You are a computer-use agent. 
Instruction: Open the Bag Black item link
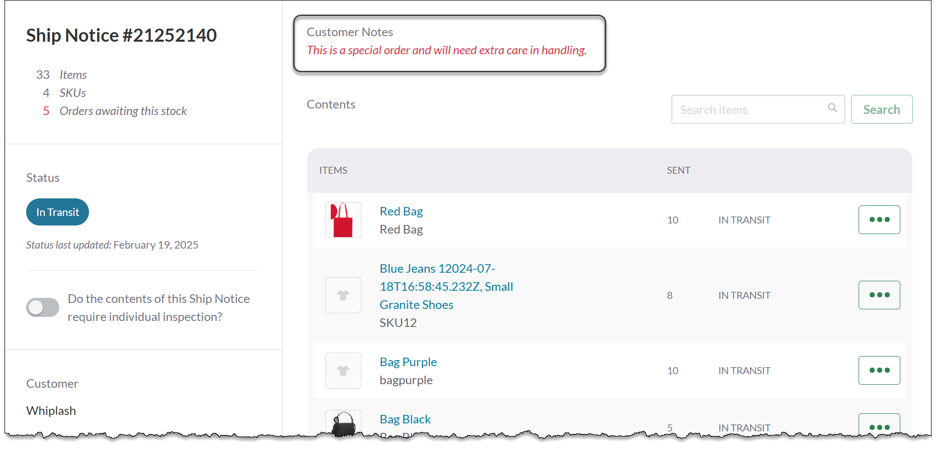pyautogui.click(x=405, y=419)
